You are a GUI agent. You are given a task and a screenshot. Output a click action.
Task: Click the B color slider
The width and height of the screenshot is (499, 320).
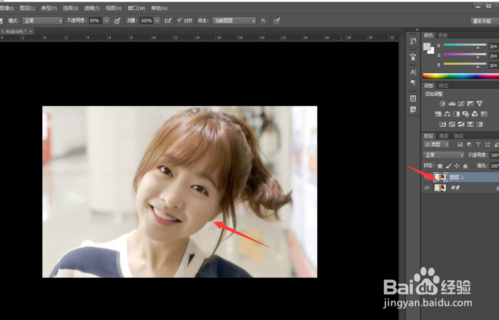tap(465, 64)
